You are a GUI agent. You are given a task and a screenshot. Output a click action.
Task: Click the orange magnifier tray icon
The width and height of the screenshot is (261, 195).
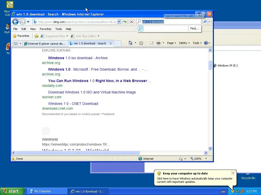tap(242, 191)
